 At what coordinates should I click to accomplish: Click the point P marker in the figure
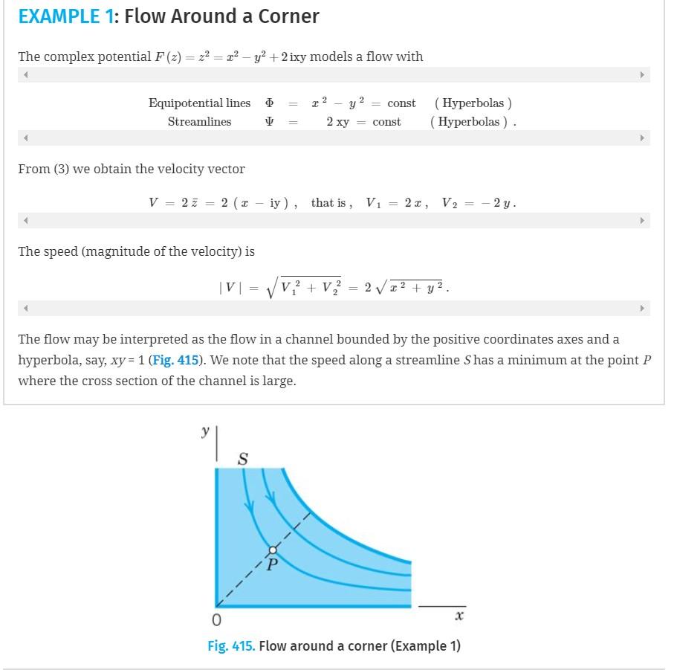pyautogui.click(x=273, y=550)
